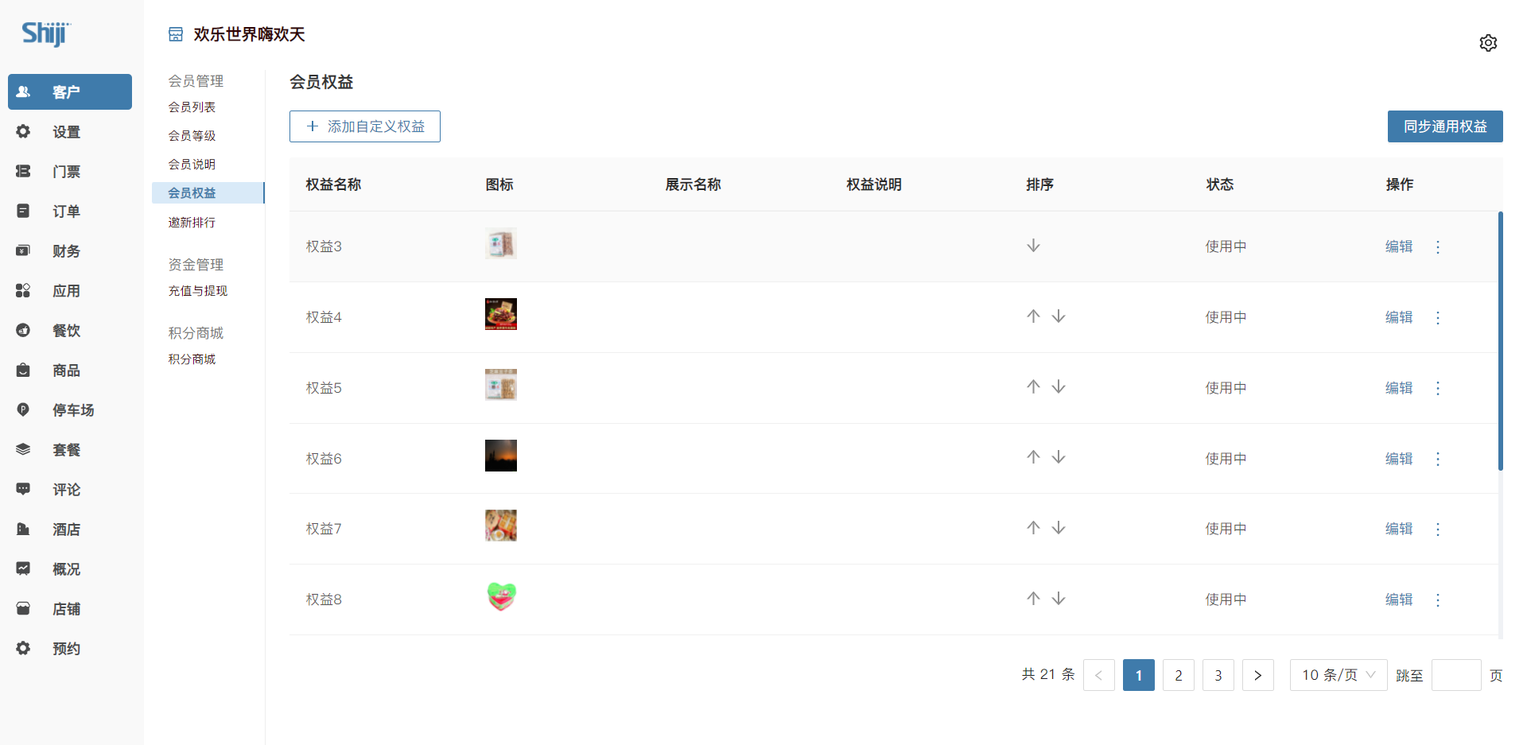Move 权益8 down with the down arrow
The width and height of the screenshot is (1527, 745).
pyautogui.click(x=1059, y=599)
